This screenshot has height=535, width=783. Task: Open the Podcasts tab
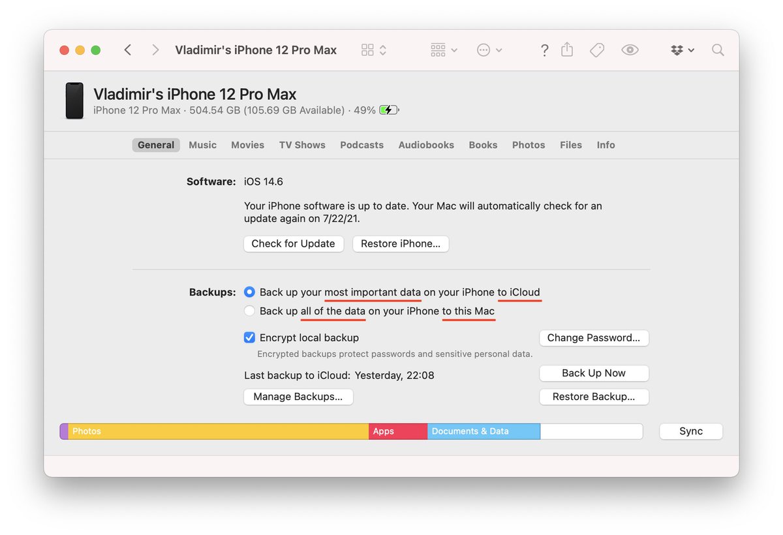[361, 145]
